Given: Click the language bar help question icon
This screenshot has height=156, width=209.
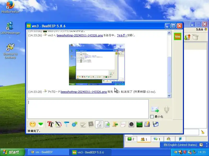Looking at the screenshot, I should (x=201, y=145).
